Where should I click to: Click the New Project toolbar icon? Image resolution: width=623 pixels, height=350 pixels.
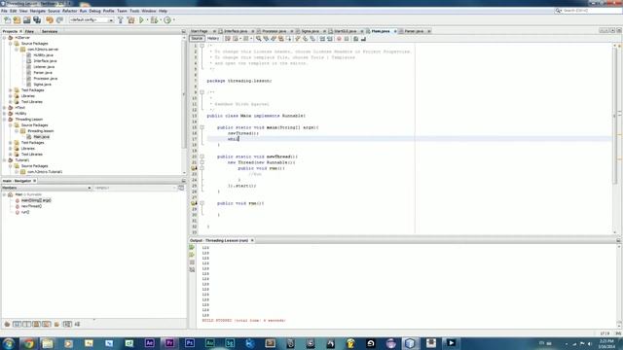pyautogui.click(x=18, y=19)
